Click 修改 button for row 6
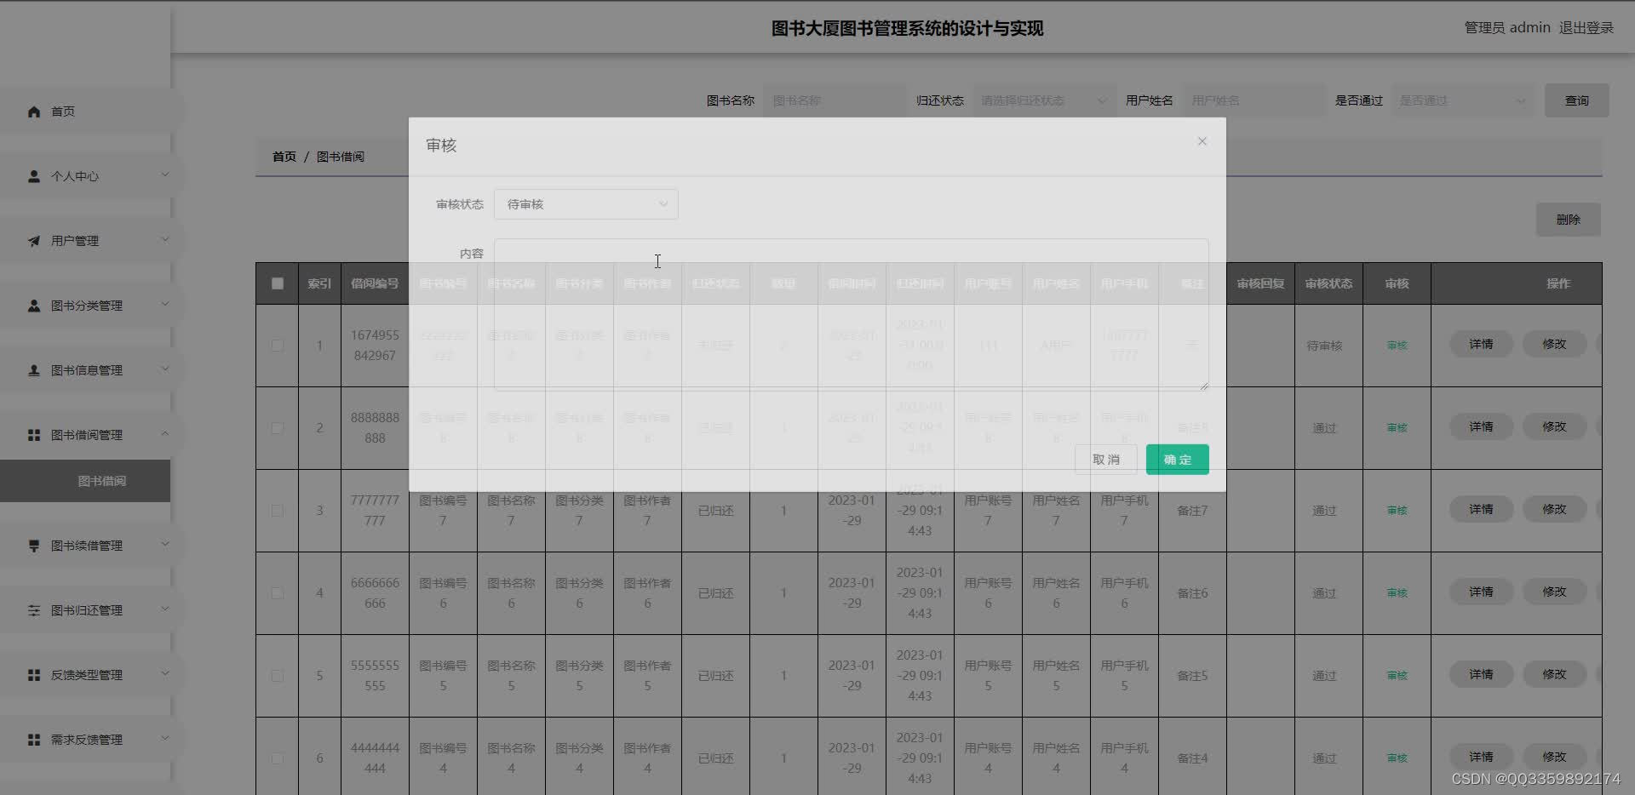This screenshot has height=795, width=1635. [1554, 757]
